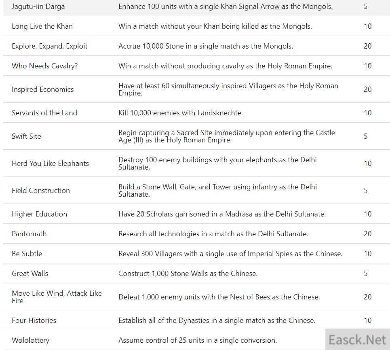Click score 10 in Four Histories row
390x350 pixels.
point(368,320)
